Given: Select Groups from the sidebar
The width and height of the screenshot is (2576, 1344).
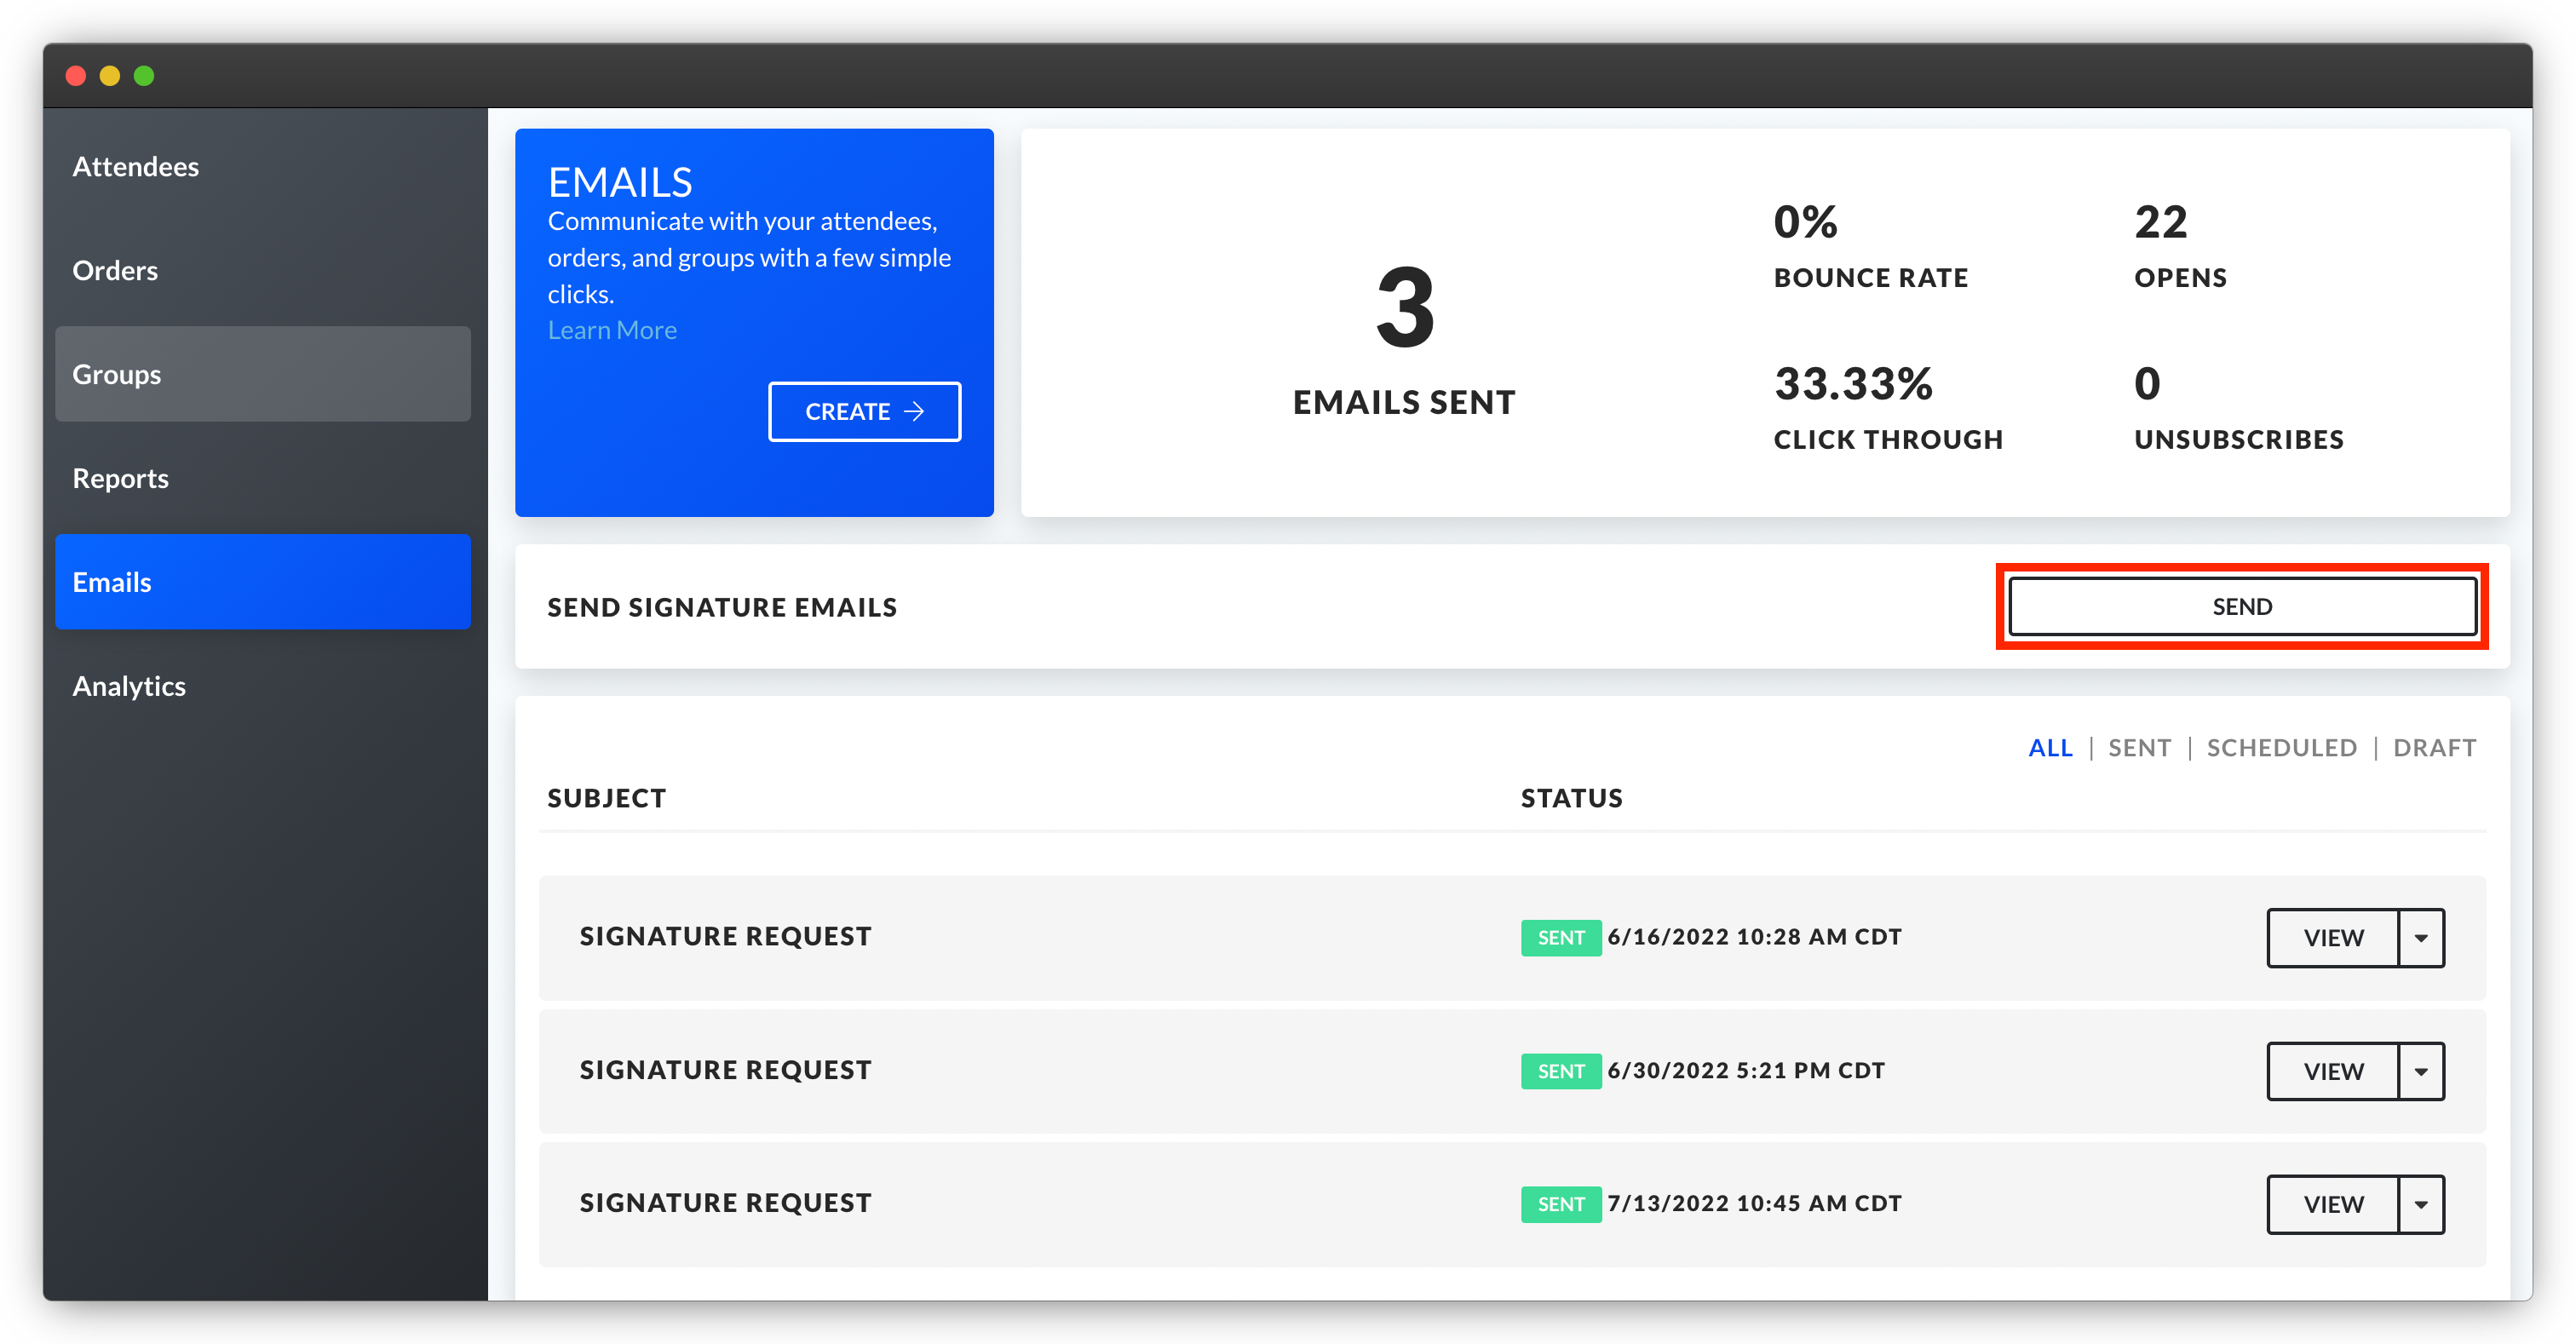Looking at the screenshot, I should [116, 374].
